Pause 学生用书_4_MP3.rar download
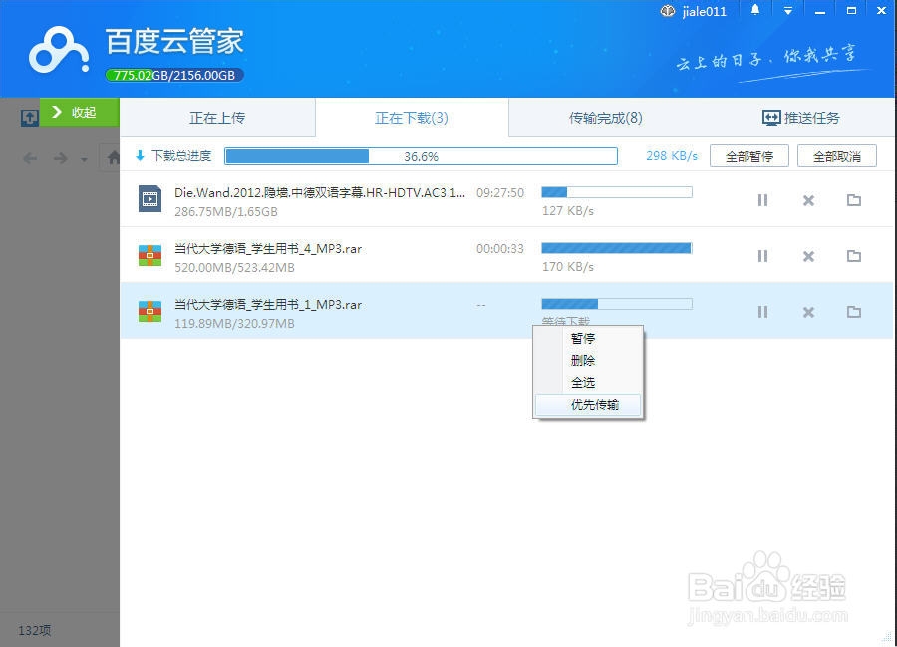Screen dimensions: 897x647 [x=762, y=256]
